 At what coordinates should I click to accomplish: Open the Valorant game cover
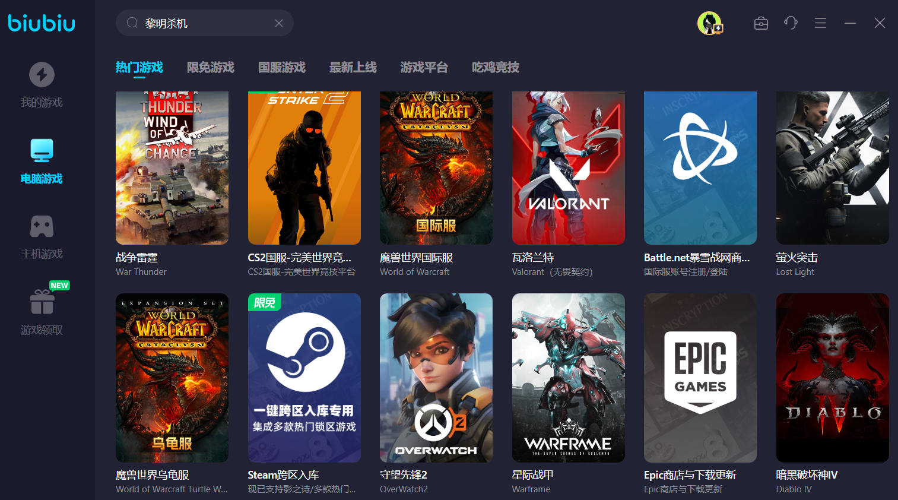[x=568, y=168]
